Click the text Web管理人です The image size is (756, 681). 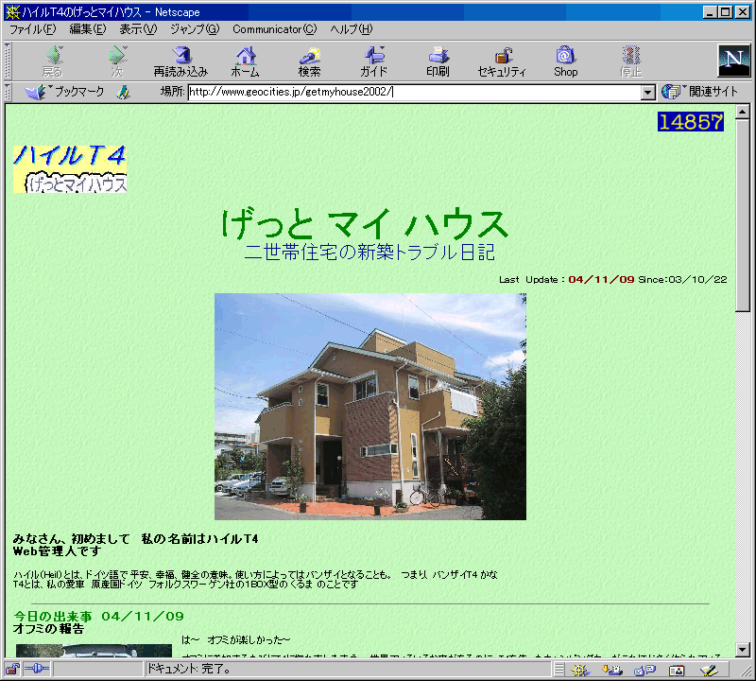tap(57, 551)
